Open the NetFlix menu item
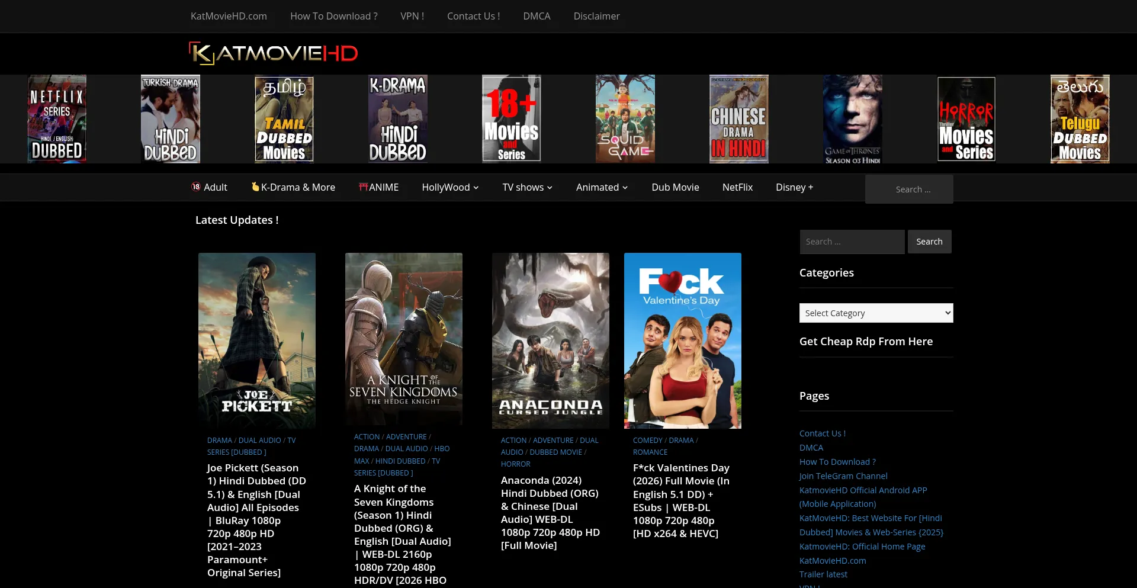Image resolution: width=1137 pixels, height=588 pixels. (x=737, y=187)
